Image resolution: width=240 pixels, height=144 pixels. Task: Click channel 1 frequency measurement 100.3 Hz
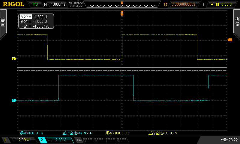pos(31,133)
